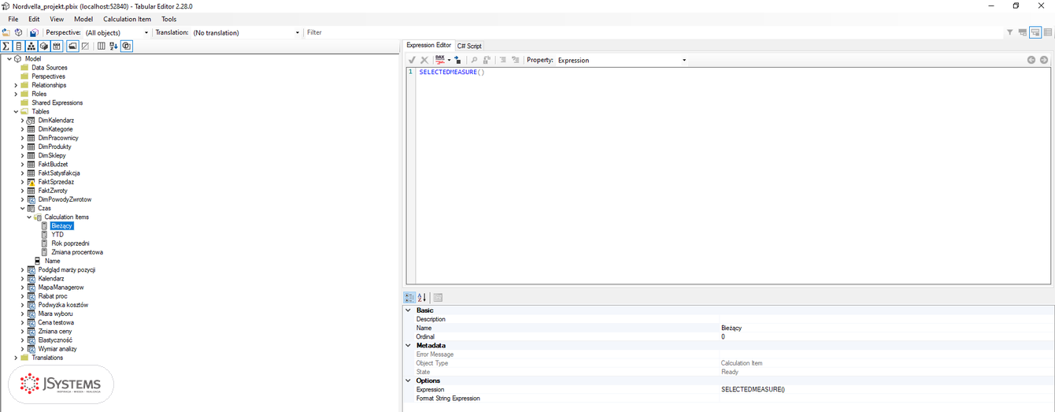Click the Categorized view icon in properties
The height and width of the screenshot is (412, 1055).
coord(409,297)
